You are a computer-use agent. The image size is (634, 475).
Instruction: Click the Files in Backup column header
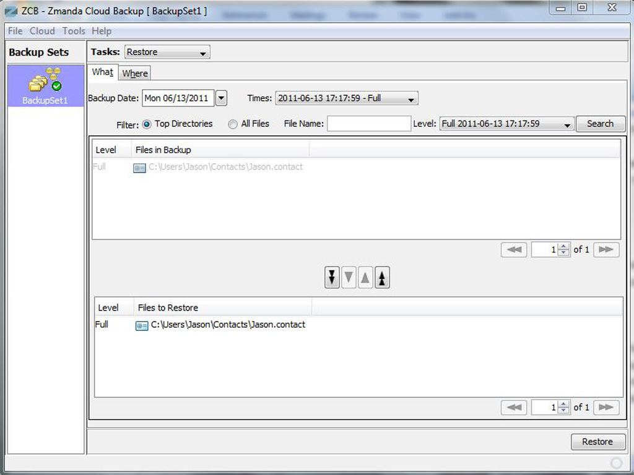pyautogui.click(x=220, y=150)
